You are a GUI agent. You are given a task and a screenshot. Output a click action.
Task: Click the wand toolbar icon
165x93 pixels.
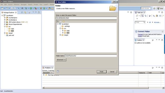tap(19, 8)
